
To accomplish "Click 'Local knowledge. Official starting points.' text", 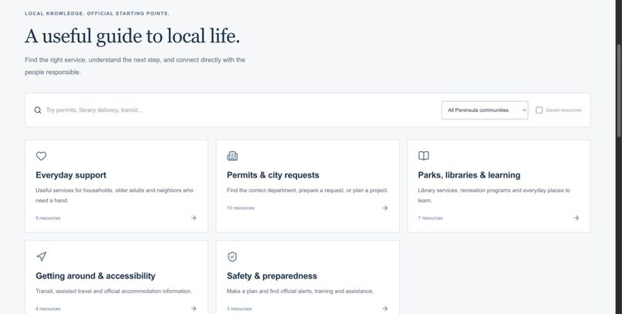I will pos(97,13).
